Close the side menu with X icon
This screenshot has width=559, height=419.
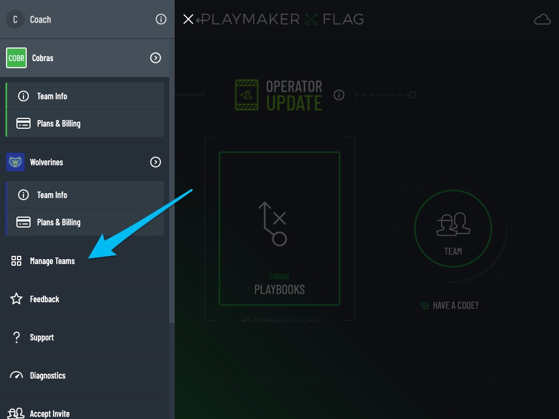(188, 19)
